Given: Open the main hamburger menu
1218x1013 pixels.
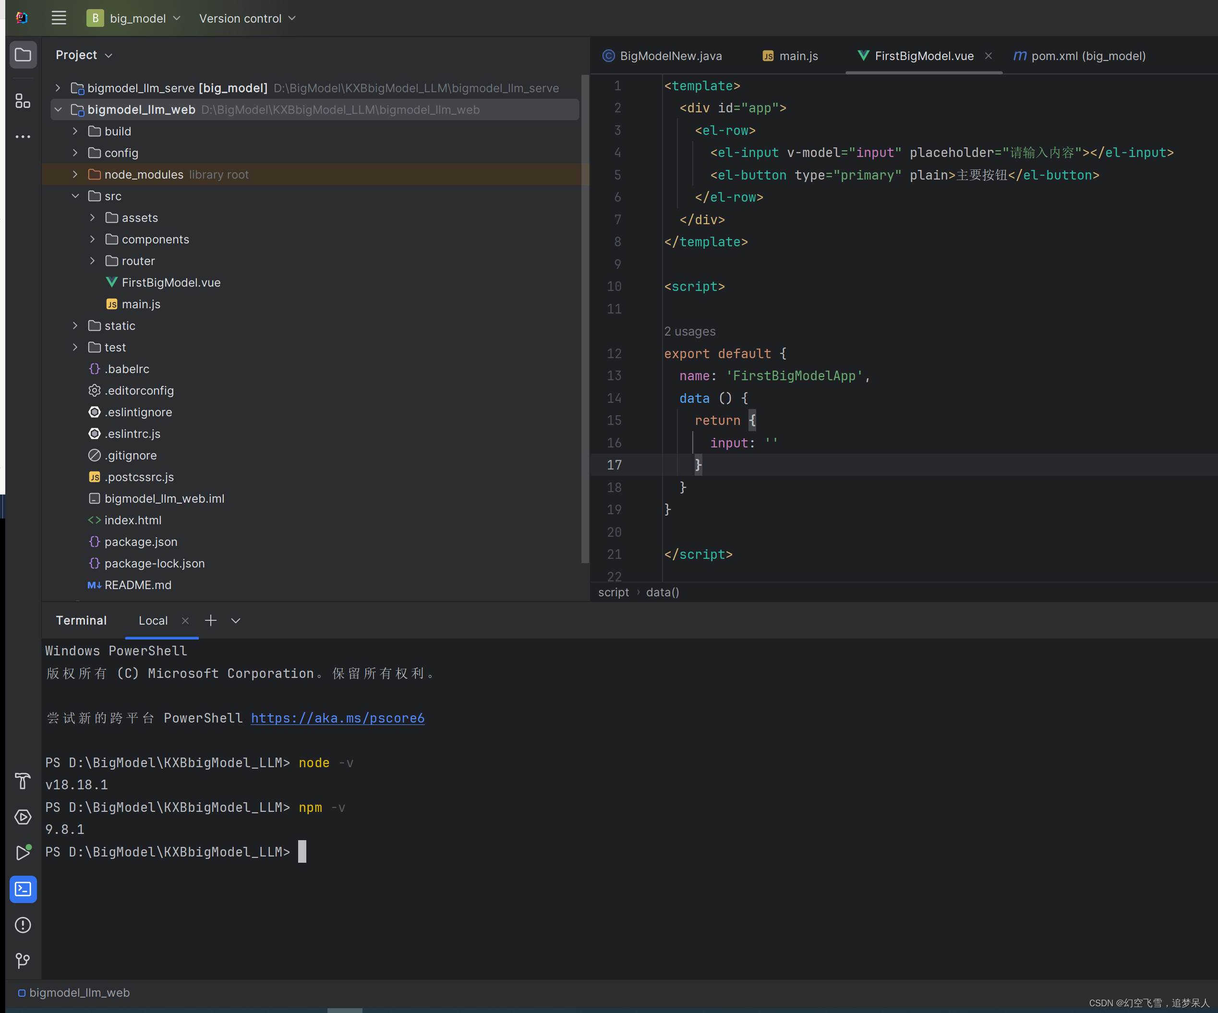Looking at the screenshot, I should coord(59,18).
